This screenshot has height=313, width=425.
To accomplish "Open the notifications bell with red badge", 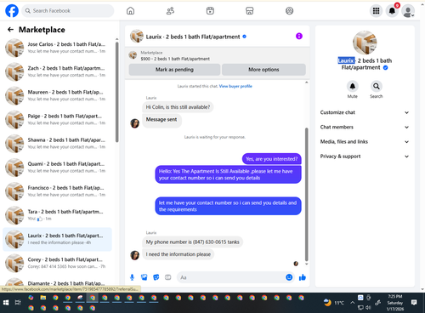I will 392,11.
